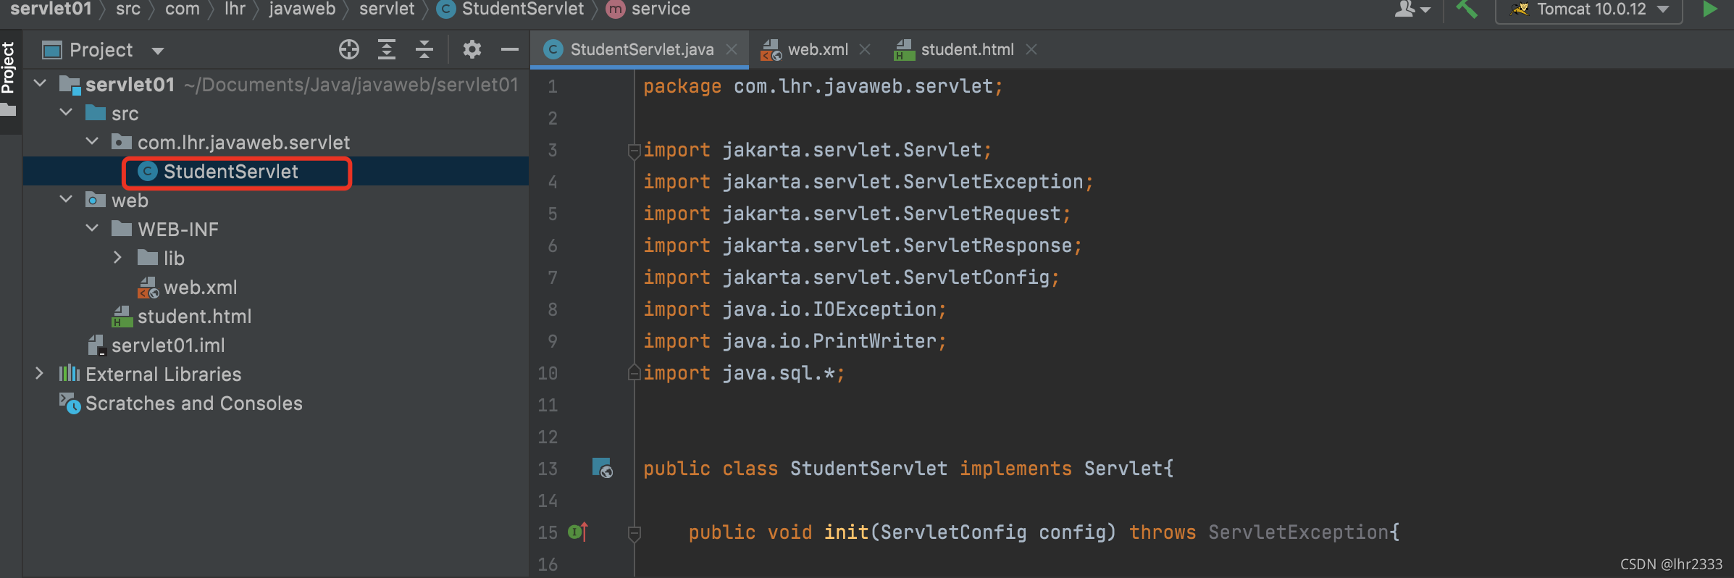Open the Project view dropdown
Viewport: 1734px width, 578px height.
coord(157,51)
